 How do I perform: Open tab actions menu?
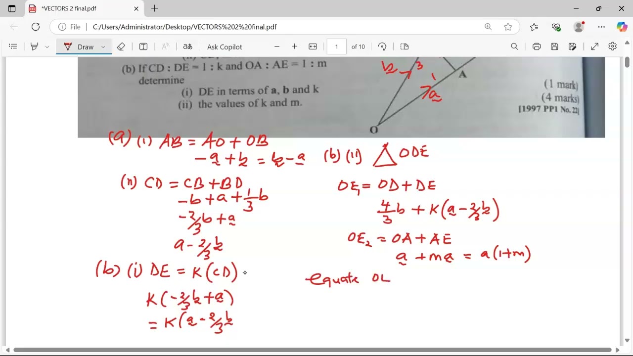(x=12, y=8)
